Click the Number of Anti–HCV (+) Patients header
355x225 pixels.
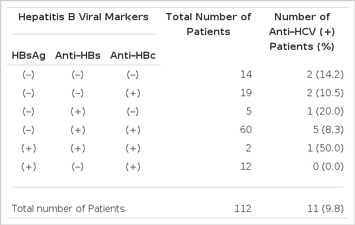coord(302,31)
